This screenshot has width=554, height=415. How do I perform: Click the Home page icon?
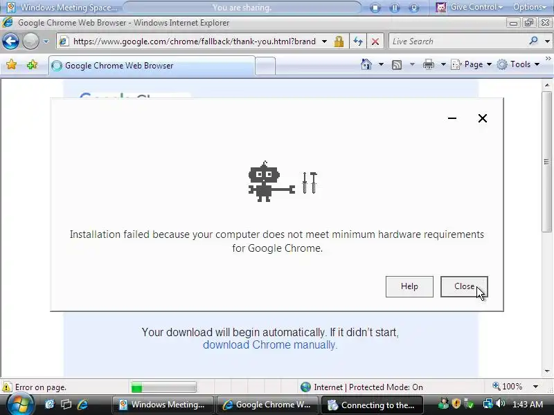tap(366, 64)
